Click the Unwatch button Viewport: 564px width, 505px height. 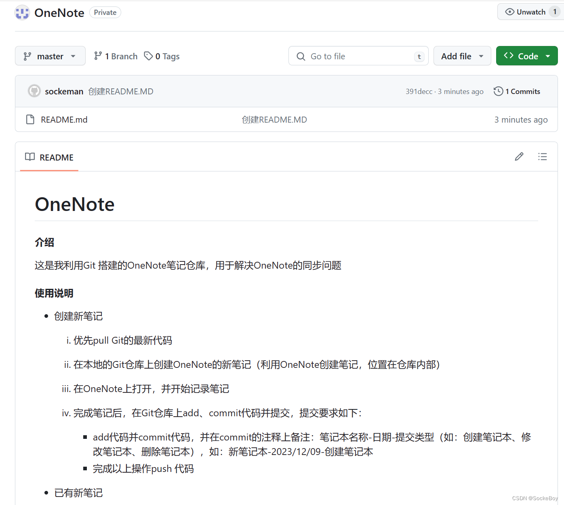530,12
